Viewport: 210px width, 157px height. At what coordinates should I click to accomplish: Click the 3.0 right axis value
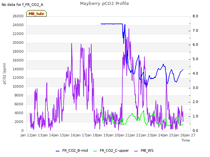pyautogui.click(x=196, y=88)
